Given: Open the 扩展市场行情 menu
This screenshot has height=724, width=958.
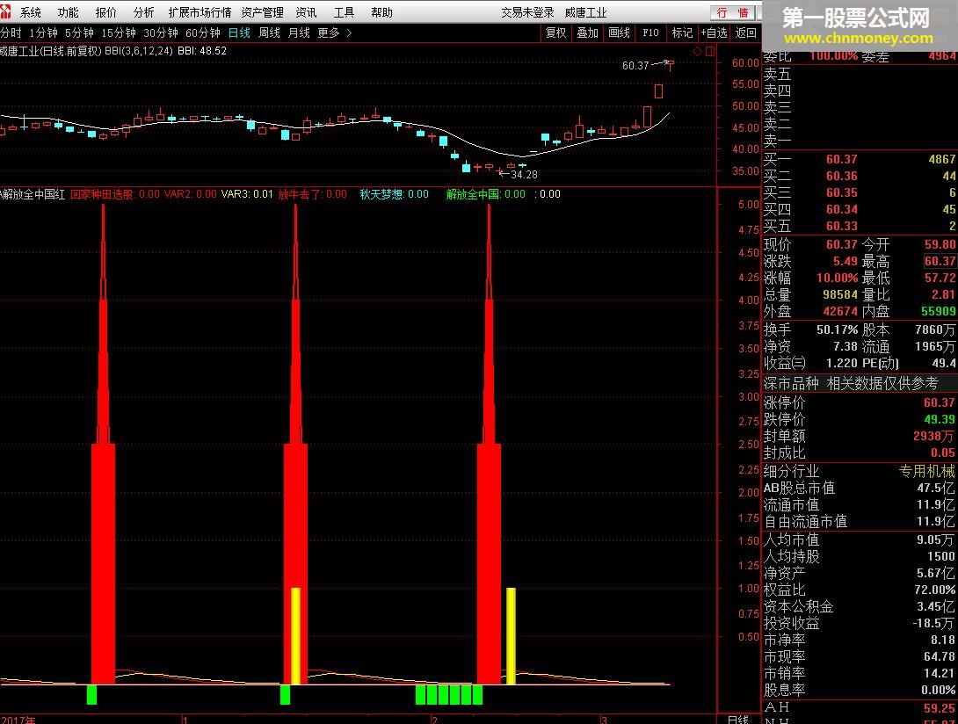Looking at the screenshot, I should [200, 12].
